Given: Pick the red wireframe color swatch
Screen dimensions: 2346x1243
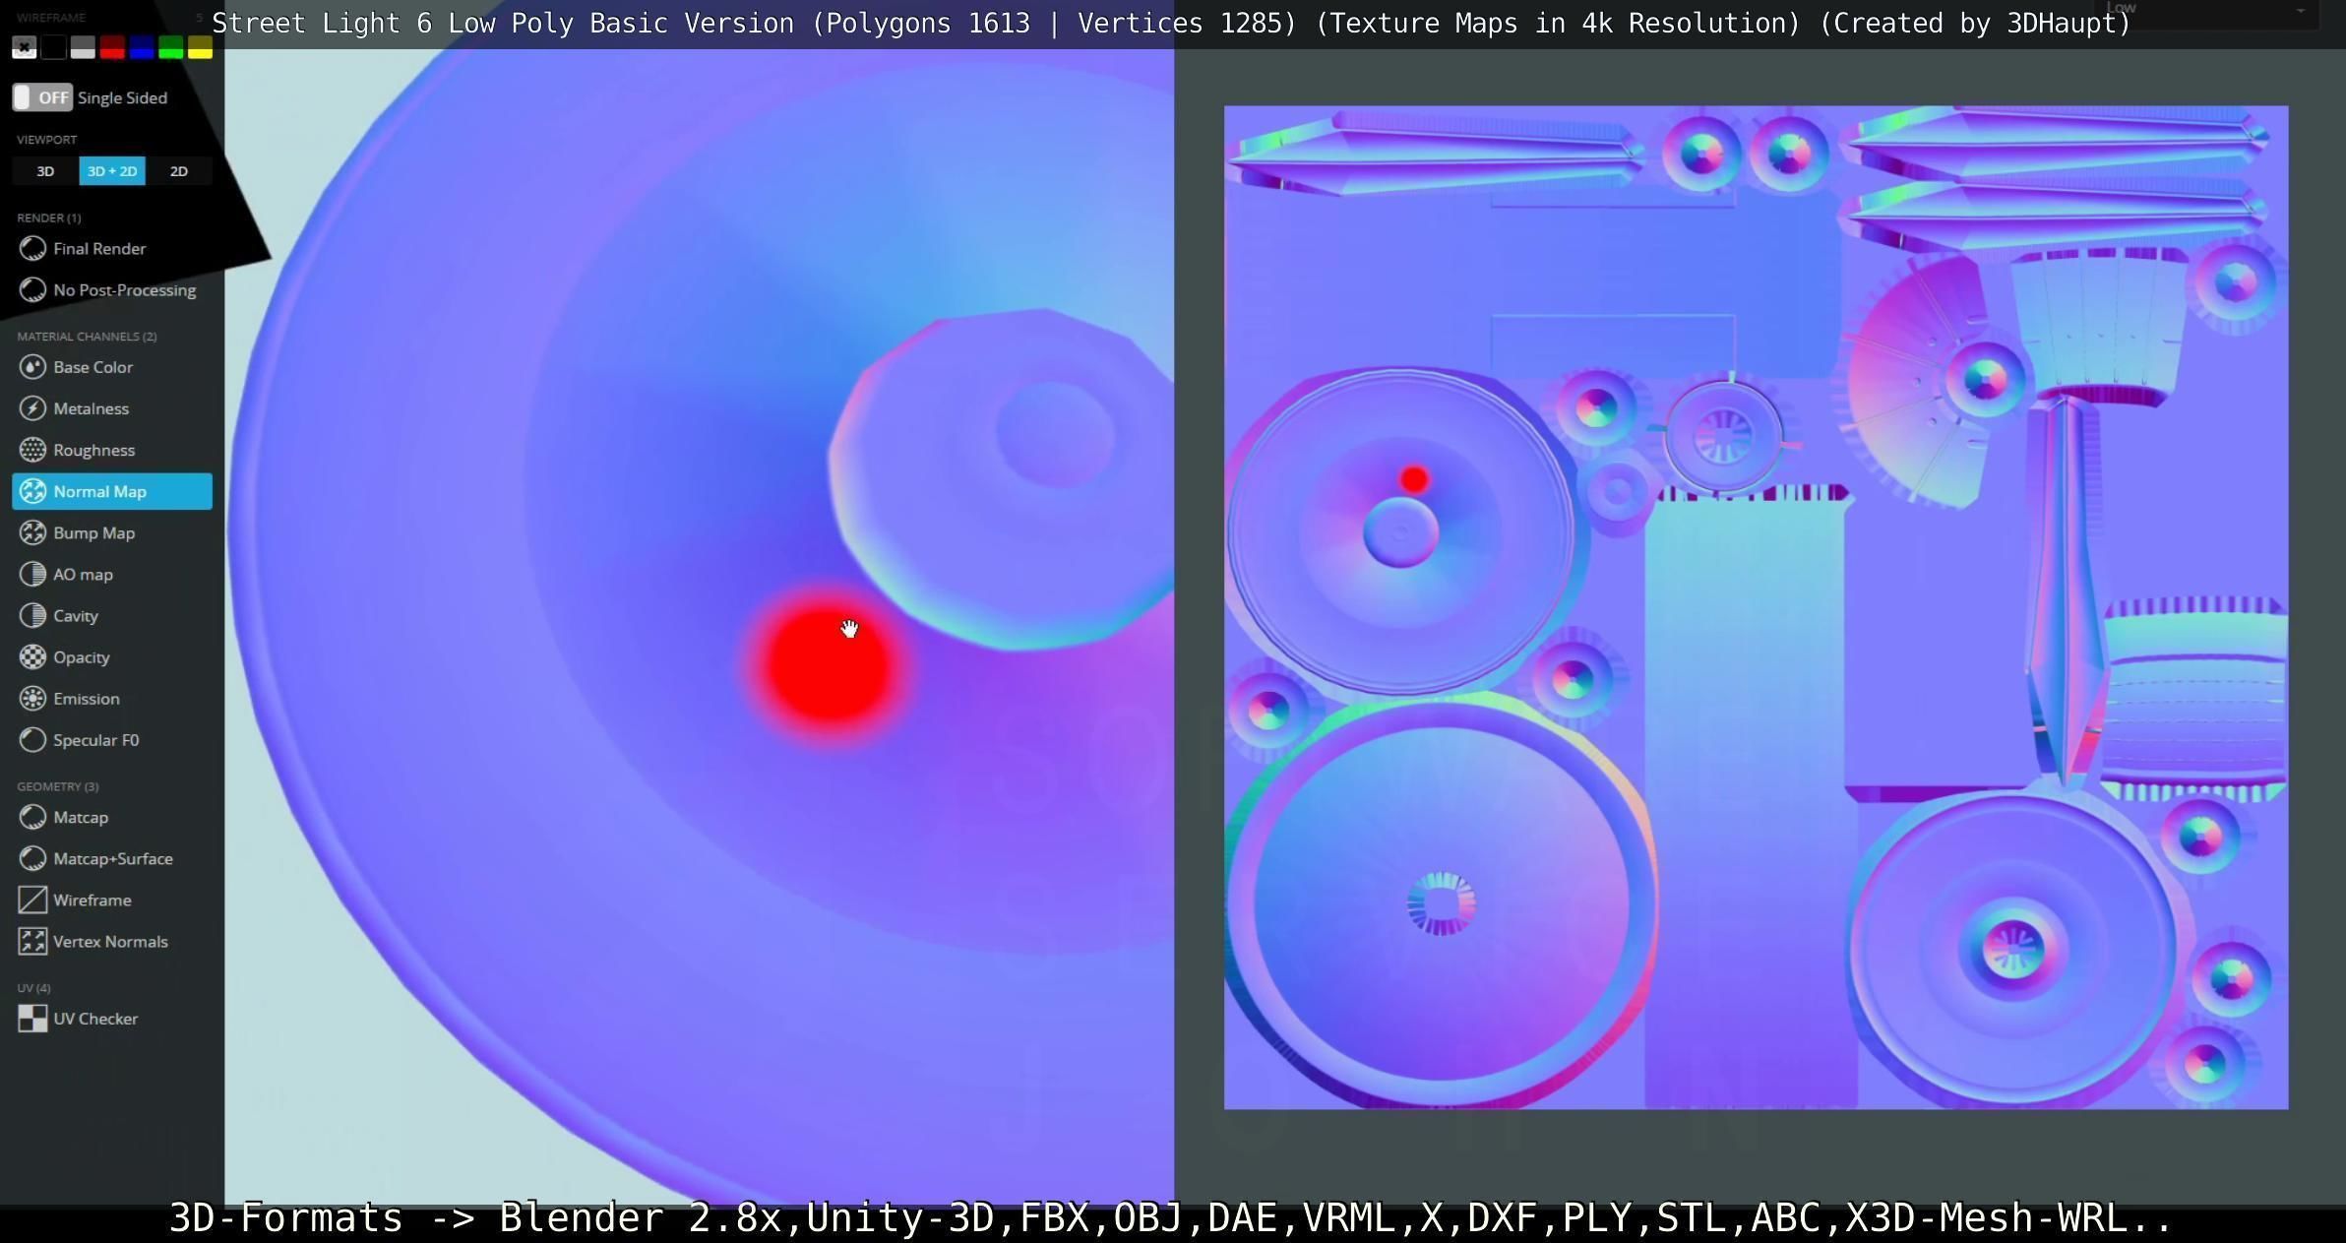Looking at the screenshot, I should (112, 47).
